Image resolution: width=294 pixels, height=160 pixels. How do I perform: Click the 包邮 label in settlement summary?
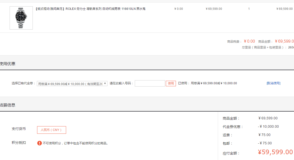point(228,144)
